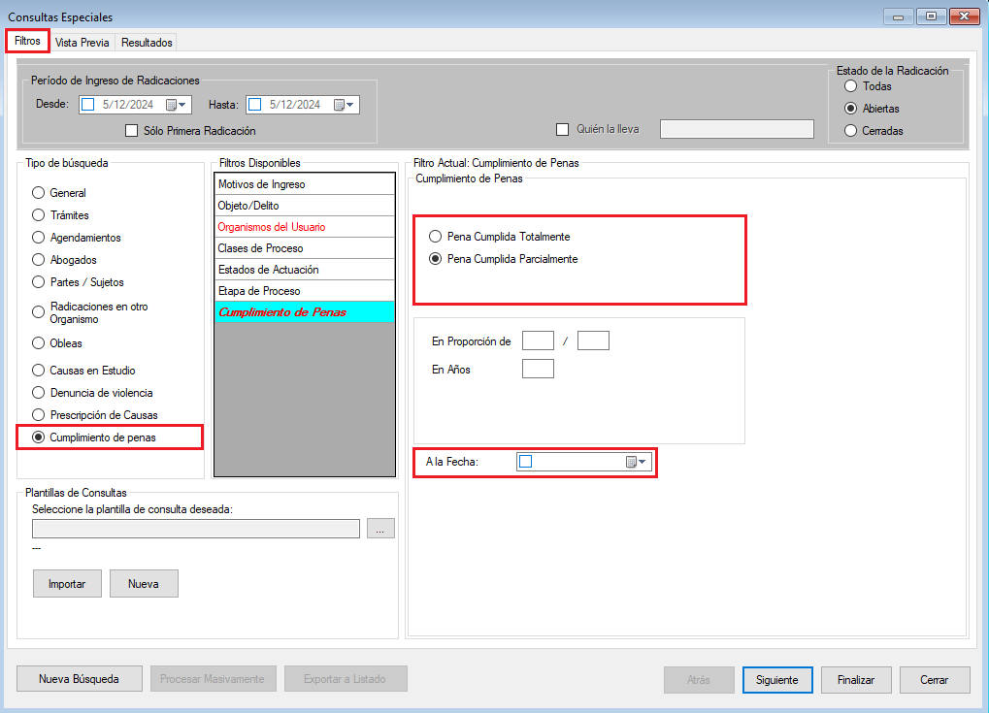Choose the Todas radication state

(851, 86)
